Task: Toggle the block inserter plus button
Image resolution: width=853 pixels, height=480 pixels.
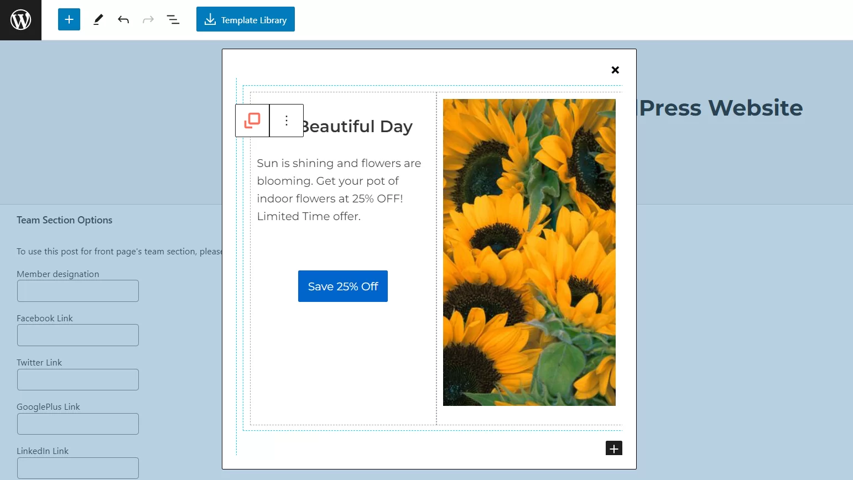Action: tap(69, 19)
